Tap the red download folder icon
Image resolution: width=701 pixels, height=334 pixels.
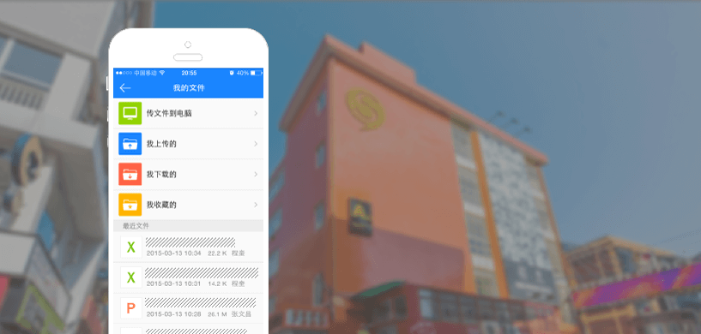[x=130, y=174]
